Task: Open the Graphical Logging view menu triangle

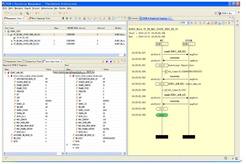Action: [x=233, y=22]
